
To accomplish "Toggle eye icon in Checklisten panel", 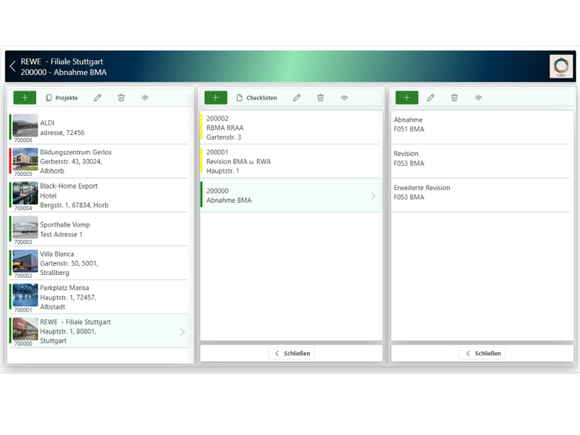I will pos(344,97).
